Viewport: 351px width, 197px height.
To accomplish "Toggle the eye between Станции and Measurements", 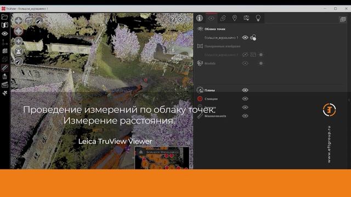I will [245, 107].
